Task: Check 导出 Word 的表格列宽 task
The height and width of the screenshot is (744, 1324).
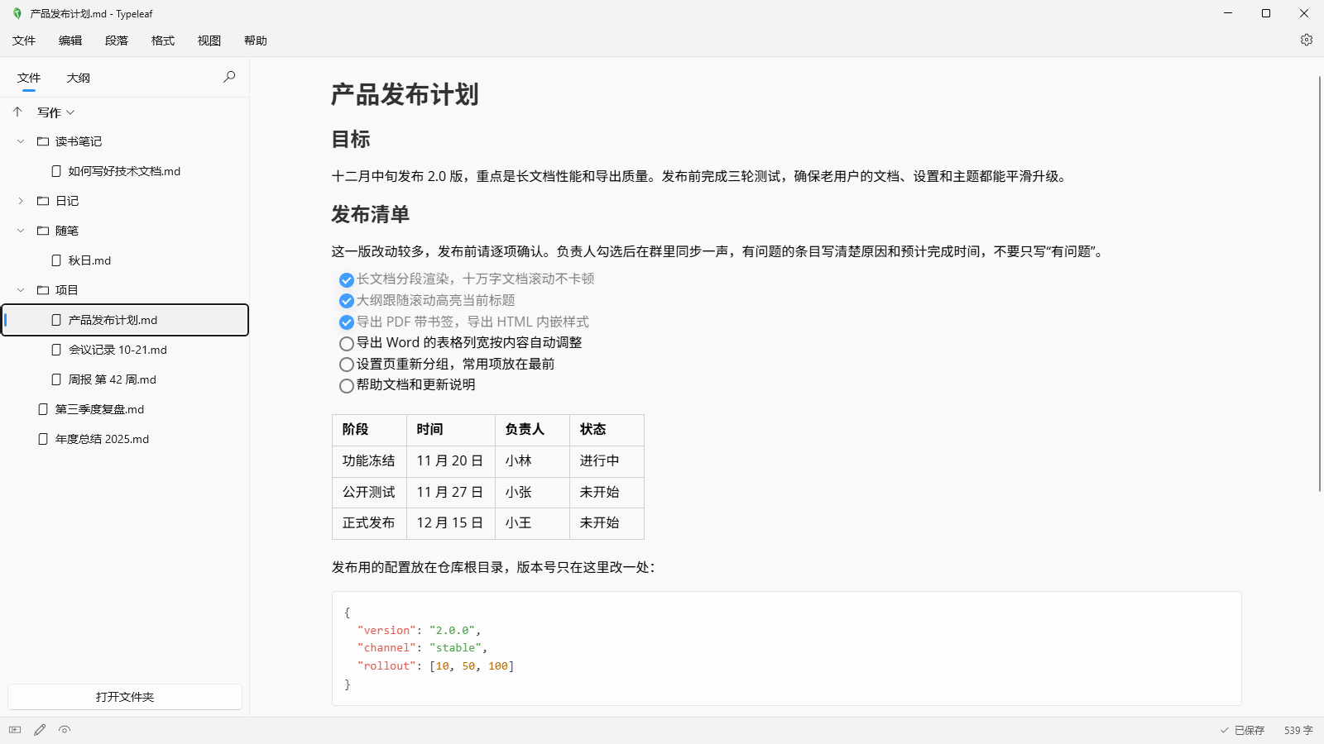Action: pos(347,344)
